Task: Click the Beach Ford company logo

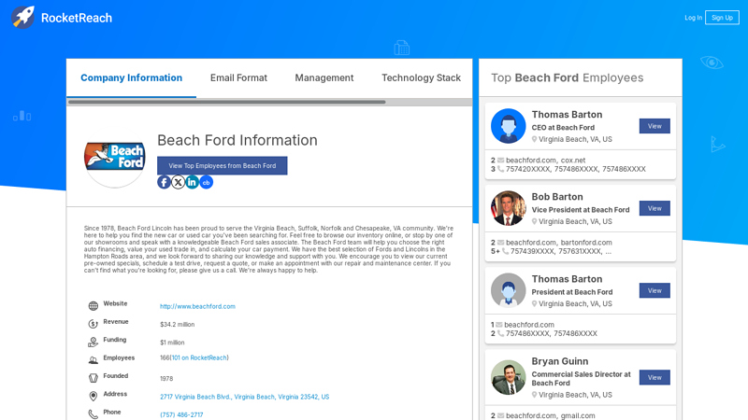Action: (x=114, y=158)
